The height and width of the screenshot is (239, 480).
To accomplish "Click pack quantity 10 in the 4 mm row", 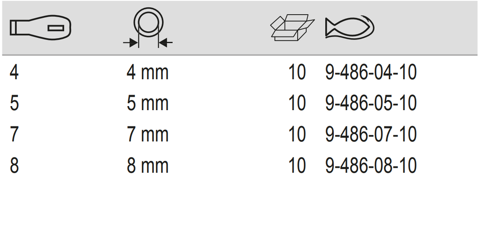I will pos(297,73).
